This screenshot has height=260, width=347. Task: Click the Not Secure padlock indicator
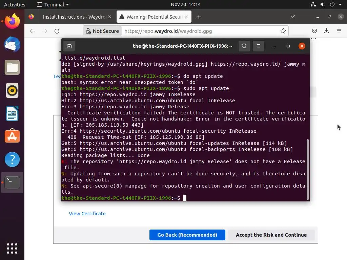102,31
